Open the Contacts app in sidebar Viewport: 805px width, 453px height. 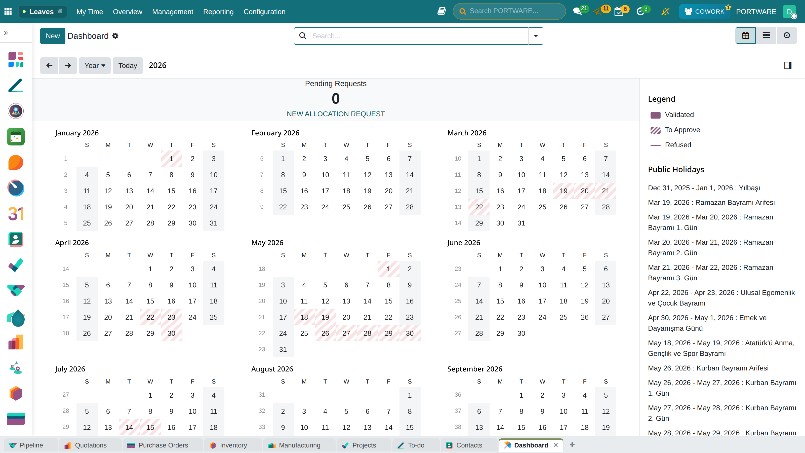click(16, 240)
